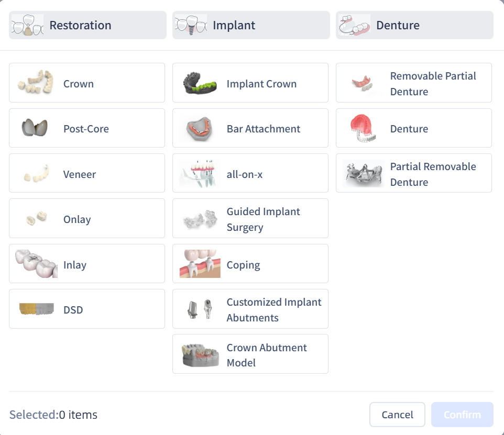Select the Inlay molar icon
504x435 pixels.
pyautogui.click(x=36, y=264)
